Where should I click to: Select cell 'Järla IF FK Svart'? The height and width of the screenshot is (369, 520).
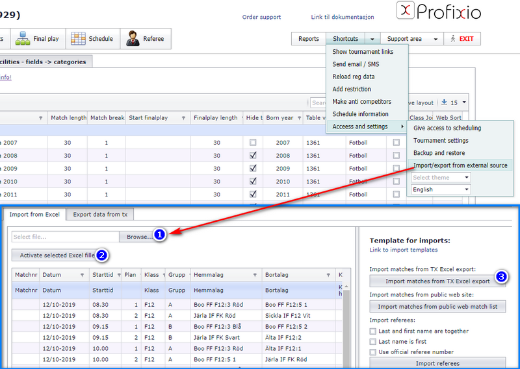(x=226, y=338)
